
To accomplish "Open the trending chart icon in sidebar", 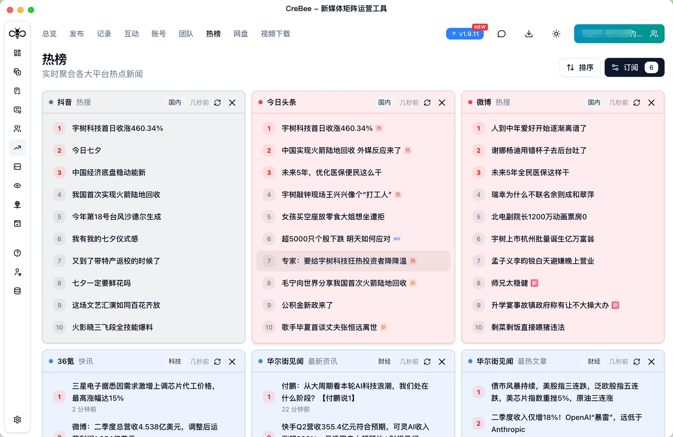I will (x=17, y=148).
